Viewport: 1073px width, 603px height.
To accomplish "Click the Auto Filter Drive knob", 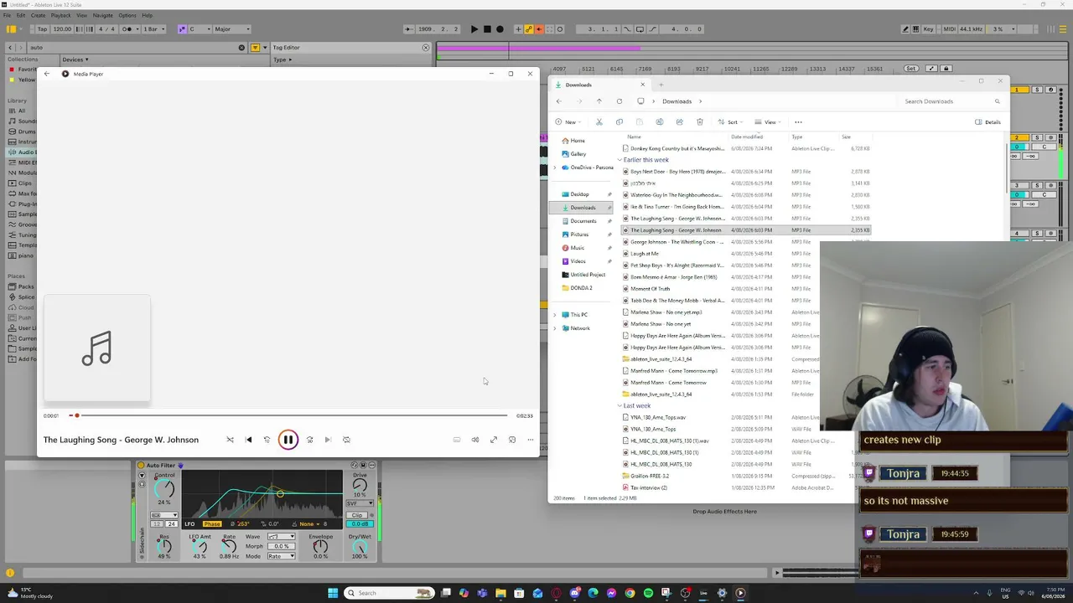I will (360, 486).
